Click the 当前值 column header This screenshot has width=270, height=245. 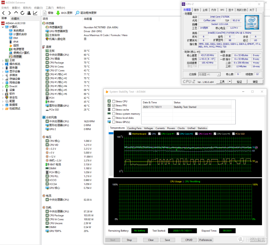(x=88, y=19)
